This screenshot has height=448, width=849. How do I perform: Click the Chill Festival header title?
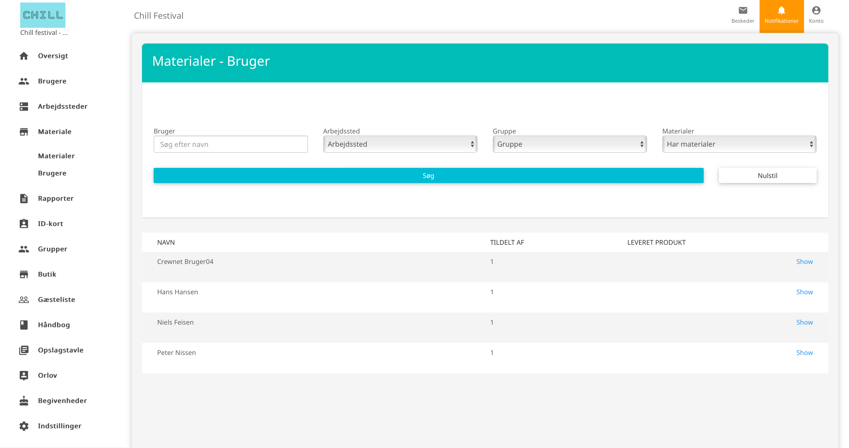158,15
